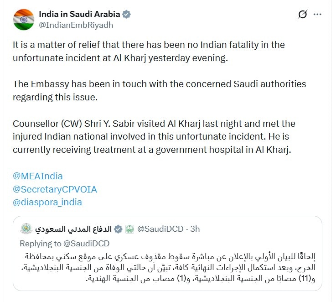
Task: Click the small affiliation badge before @SaudiDCD
Action: (129, 229)
